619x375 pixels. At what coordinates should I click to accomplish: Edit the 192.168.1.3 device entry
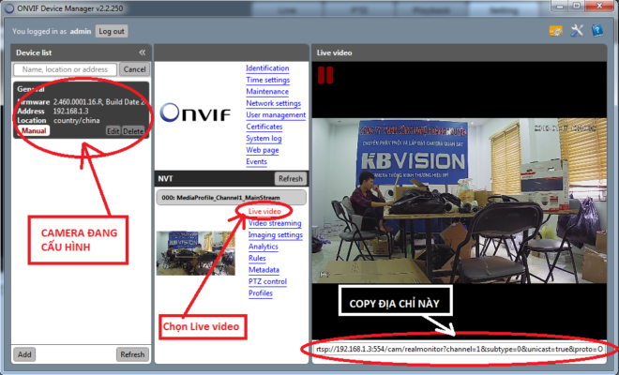pos(113,131)
